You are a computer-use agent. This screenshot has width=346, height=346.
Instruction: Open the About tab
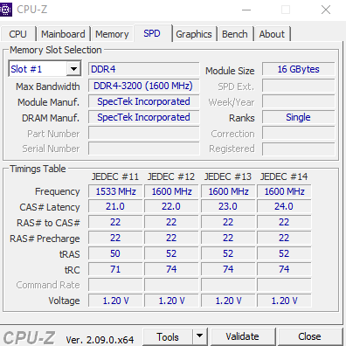pos(272,34)
